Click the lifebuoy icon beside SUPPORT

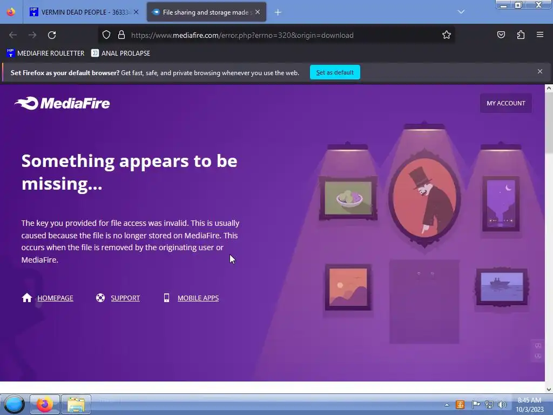100,298
